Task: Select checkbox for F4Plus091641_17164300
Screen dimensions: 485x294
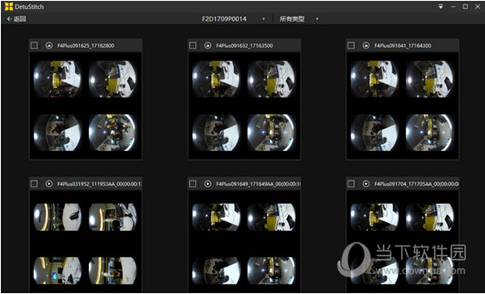Action: 351,46
